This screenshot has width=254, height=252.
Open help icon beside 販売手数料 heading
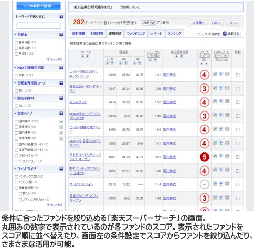coord(61,98)
